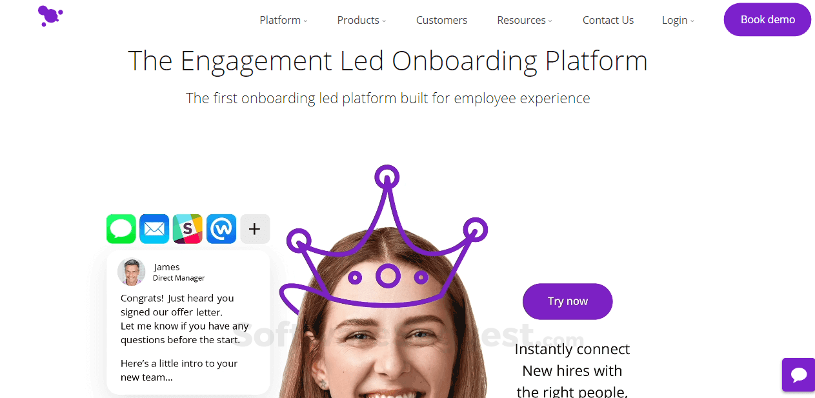Select the green Messages app icon

[121, 229]
